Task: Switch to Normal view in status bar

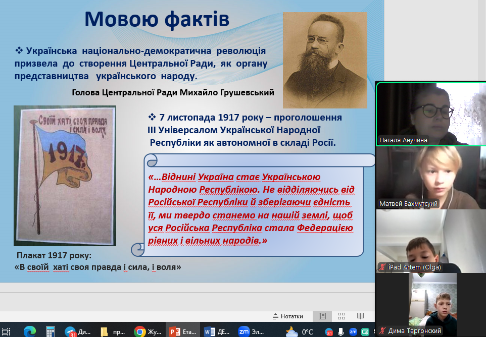Action: [x=322, y=316]
